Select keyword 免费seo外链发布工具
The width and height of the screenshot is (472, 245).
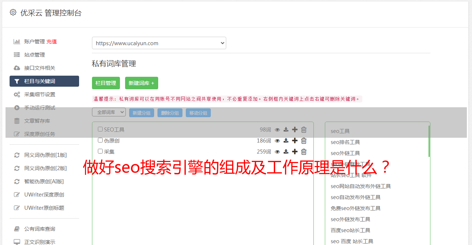(355, 208)
